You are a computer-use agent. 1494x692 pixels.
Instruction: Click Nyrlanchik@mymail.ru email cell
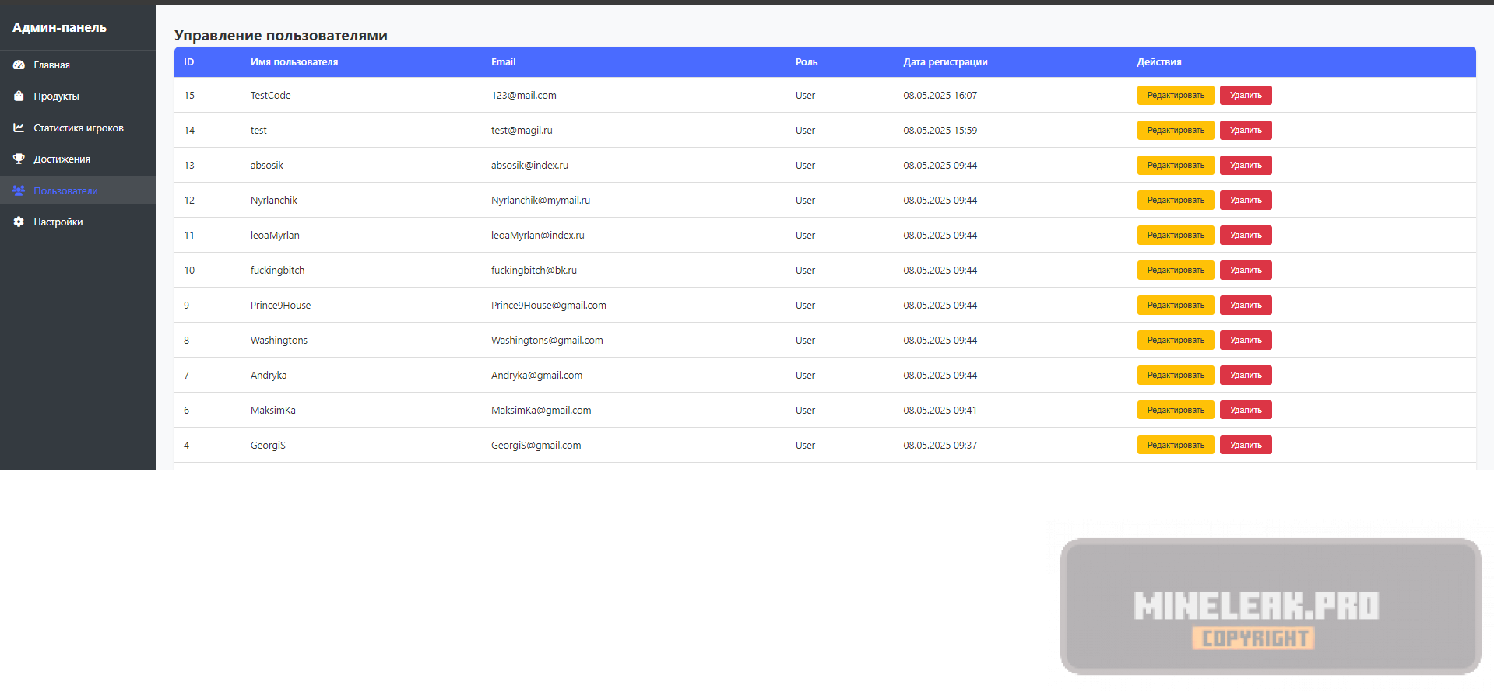540,201
